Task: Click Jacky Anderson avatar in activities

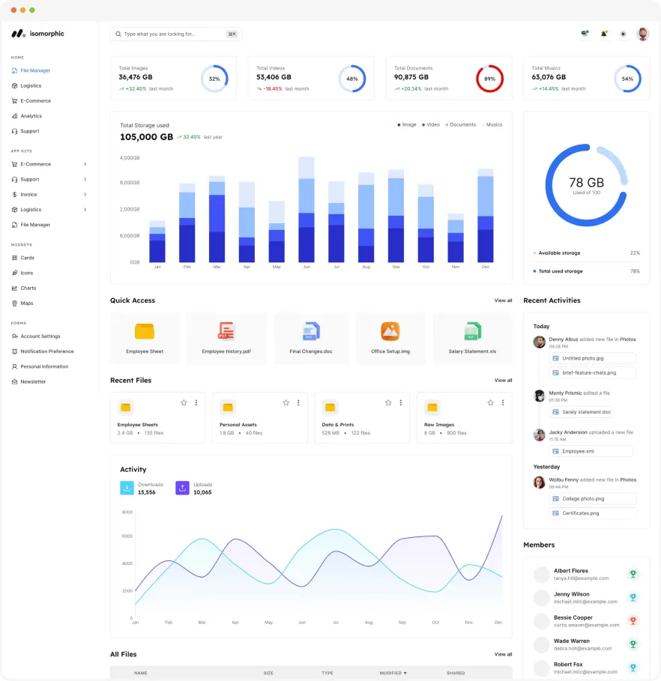Action: [x=540, y=435]
